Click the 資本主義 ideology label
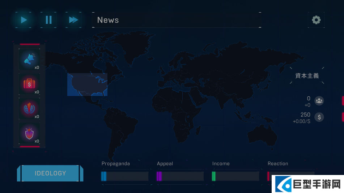Viewport: 344px width, 193px height. (x=307, y=76)
